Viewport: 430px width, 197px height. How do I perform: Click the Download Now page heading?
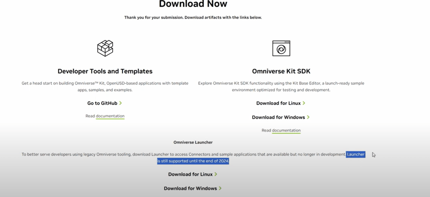tap(193, 4)
